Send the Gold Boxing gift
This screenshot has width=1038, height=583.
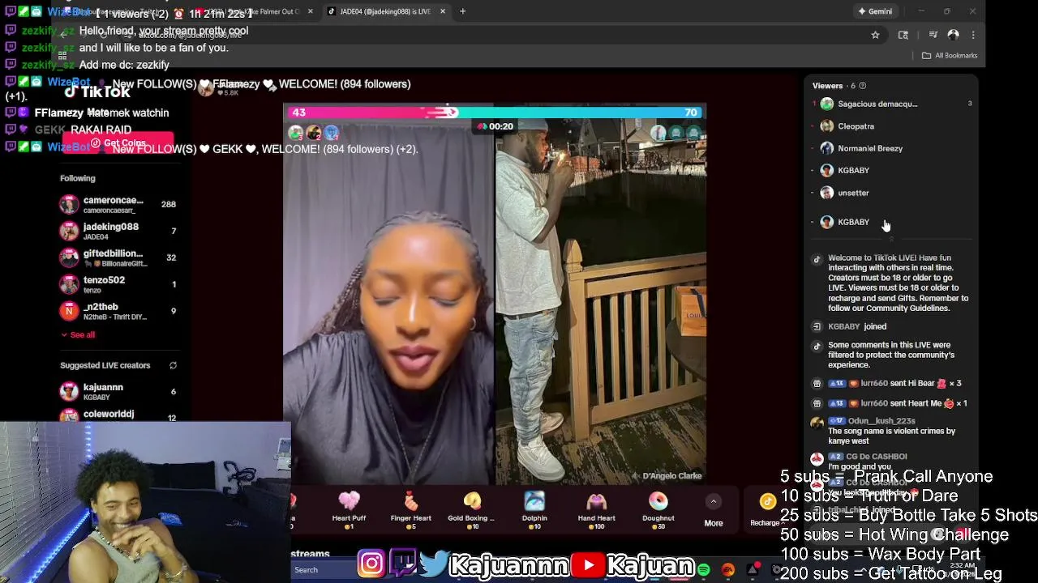471,510
